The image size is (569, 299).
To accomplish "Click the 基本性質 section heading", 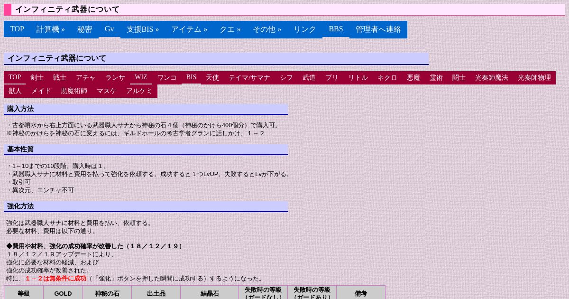I will [146, 149].
